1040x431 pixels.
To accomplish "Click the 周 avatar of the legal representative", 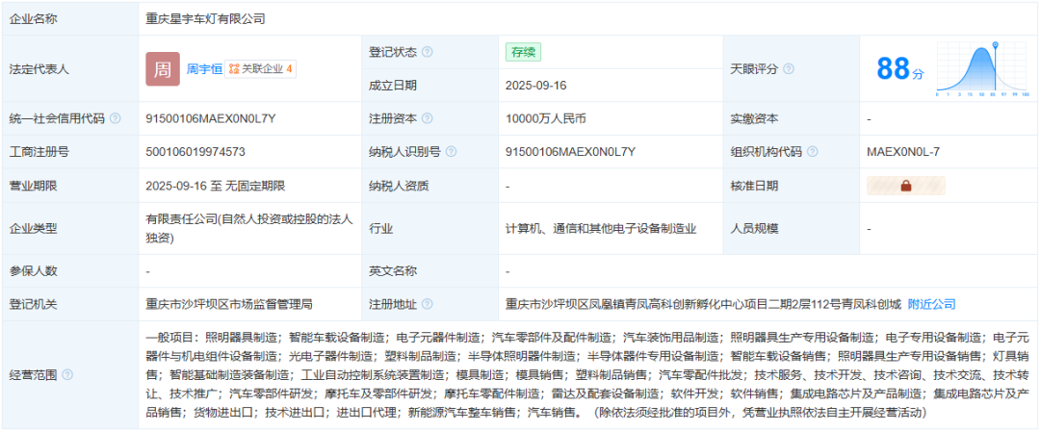I will 163,69.
